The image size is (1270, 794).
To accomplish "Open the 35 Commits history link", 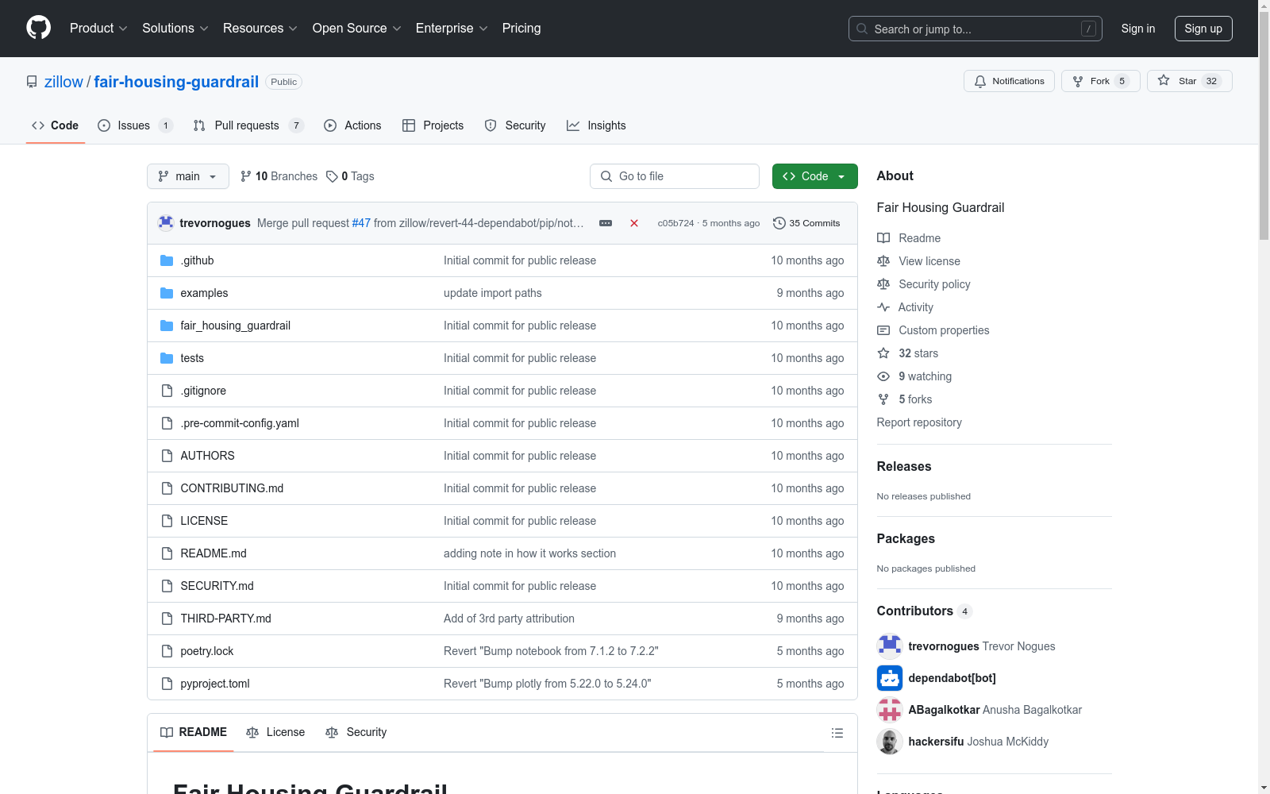I will [806, 223].
